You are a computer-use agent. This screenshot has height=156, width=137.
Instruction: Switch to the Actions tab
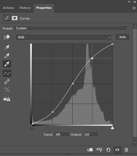point(8,8)
